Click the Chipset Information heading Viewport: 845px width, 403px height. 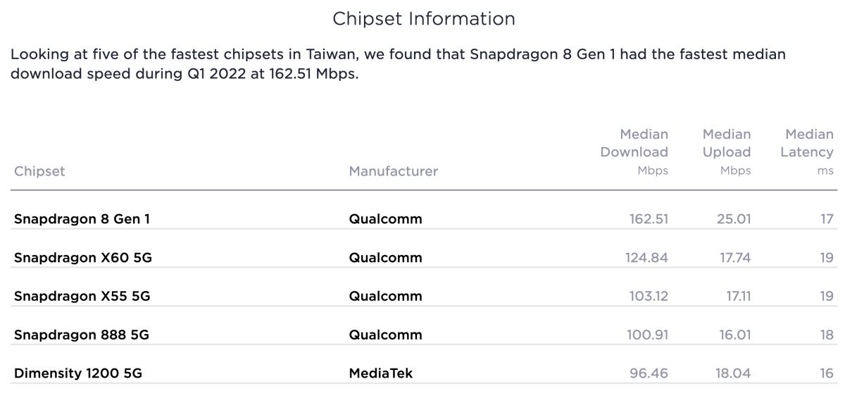coord(423,19)
